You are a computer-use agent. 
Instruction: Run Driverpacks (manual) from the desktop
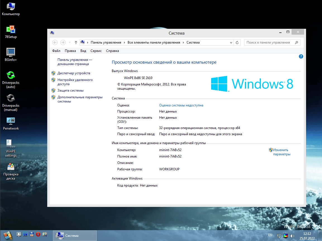[11, 103]
